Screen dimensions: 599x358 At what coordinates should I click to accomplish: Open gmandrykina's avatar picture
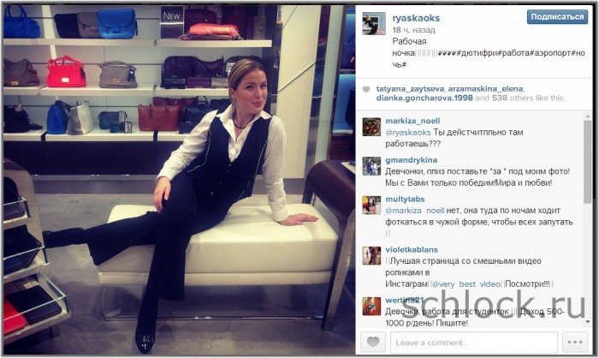371,166
